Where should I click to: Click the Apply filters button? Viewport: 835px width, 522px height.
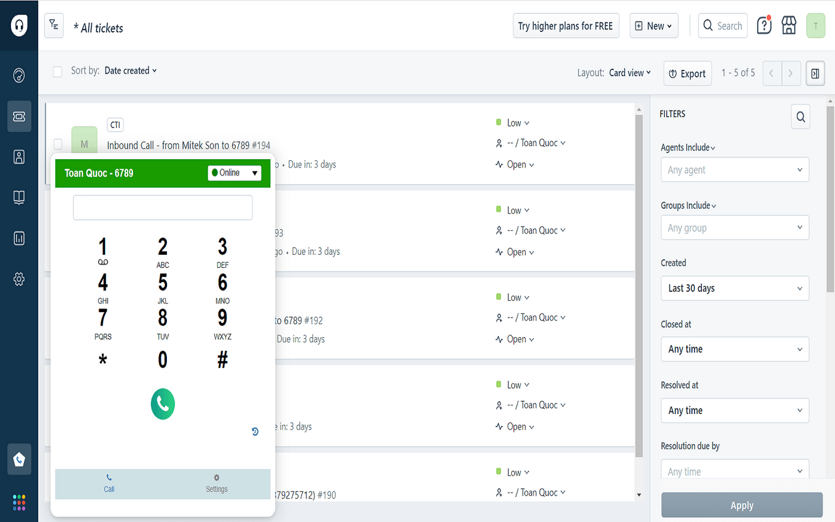tap(742, 505)
